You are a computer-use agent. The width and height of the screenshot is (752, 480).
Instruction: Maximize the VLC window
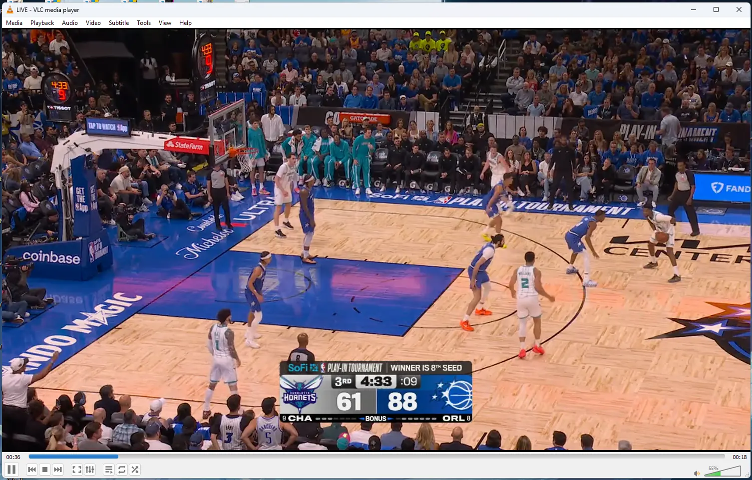click(x=716, y=9)
